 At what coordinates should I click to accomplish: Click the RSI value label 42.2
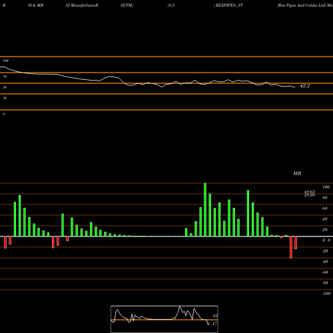pos(304,86)
